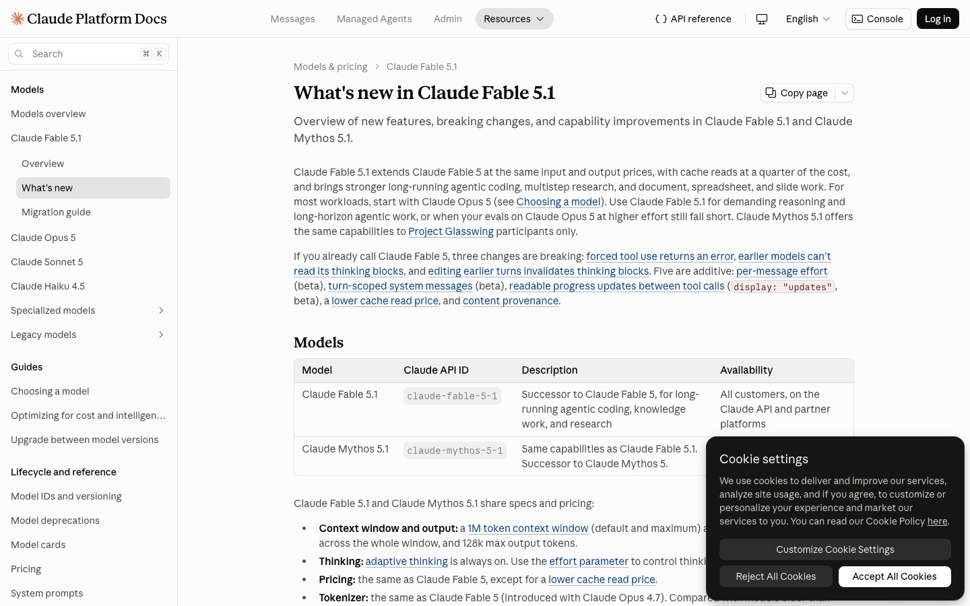The image size is (970, 606).
Task: Click the Copy page button
Action: 798,93
